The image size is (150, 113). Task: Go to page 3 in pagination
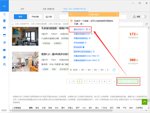coord(89,81)
